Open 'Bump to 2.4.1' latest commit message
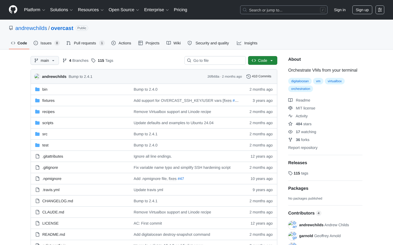Screen dimensions: 393x245 [81, 76]
